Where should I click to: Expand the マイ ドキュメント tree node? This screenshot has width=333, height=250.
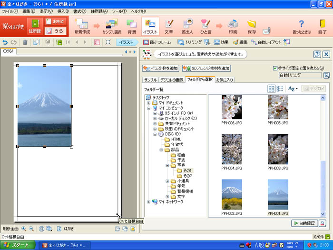(149, 103)
